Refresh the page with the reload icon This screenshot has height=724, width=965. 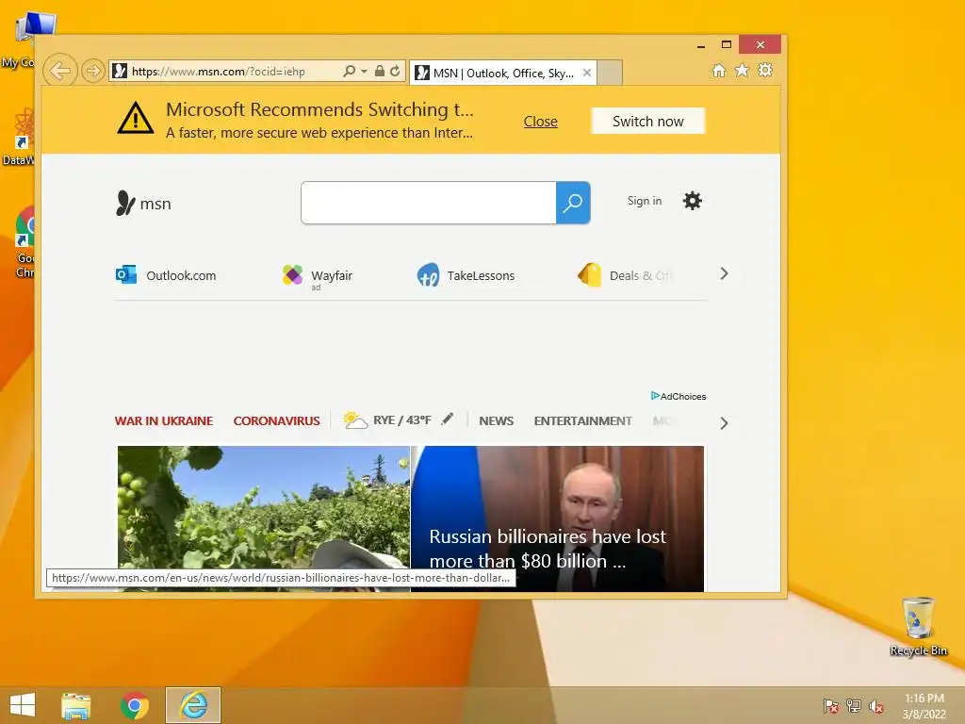395,71
